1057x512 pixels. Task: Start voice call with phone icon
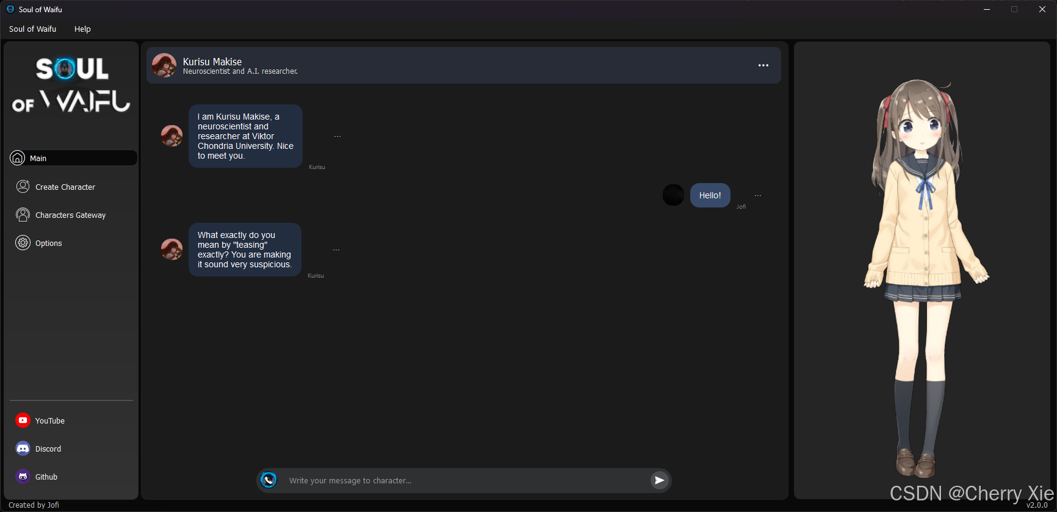click(x=269, y=480)
